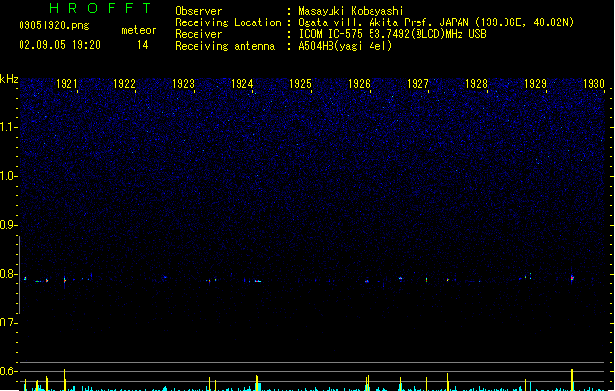
Task: Click the timestamp 02.09.05 19:20
Action: tap(60, 45)
